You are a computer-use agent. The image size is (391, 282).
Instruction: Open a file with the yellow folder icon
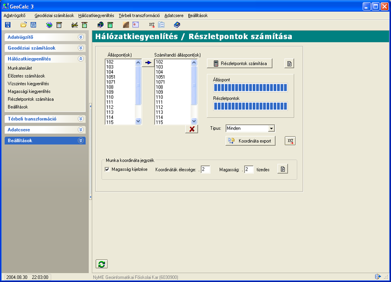23,25
